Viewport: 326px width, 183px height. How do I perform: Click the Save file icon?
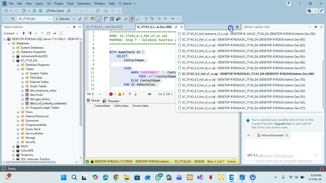tap(34, 11)
